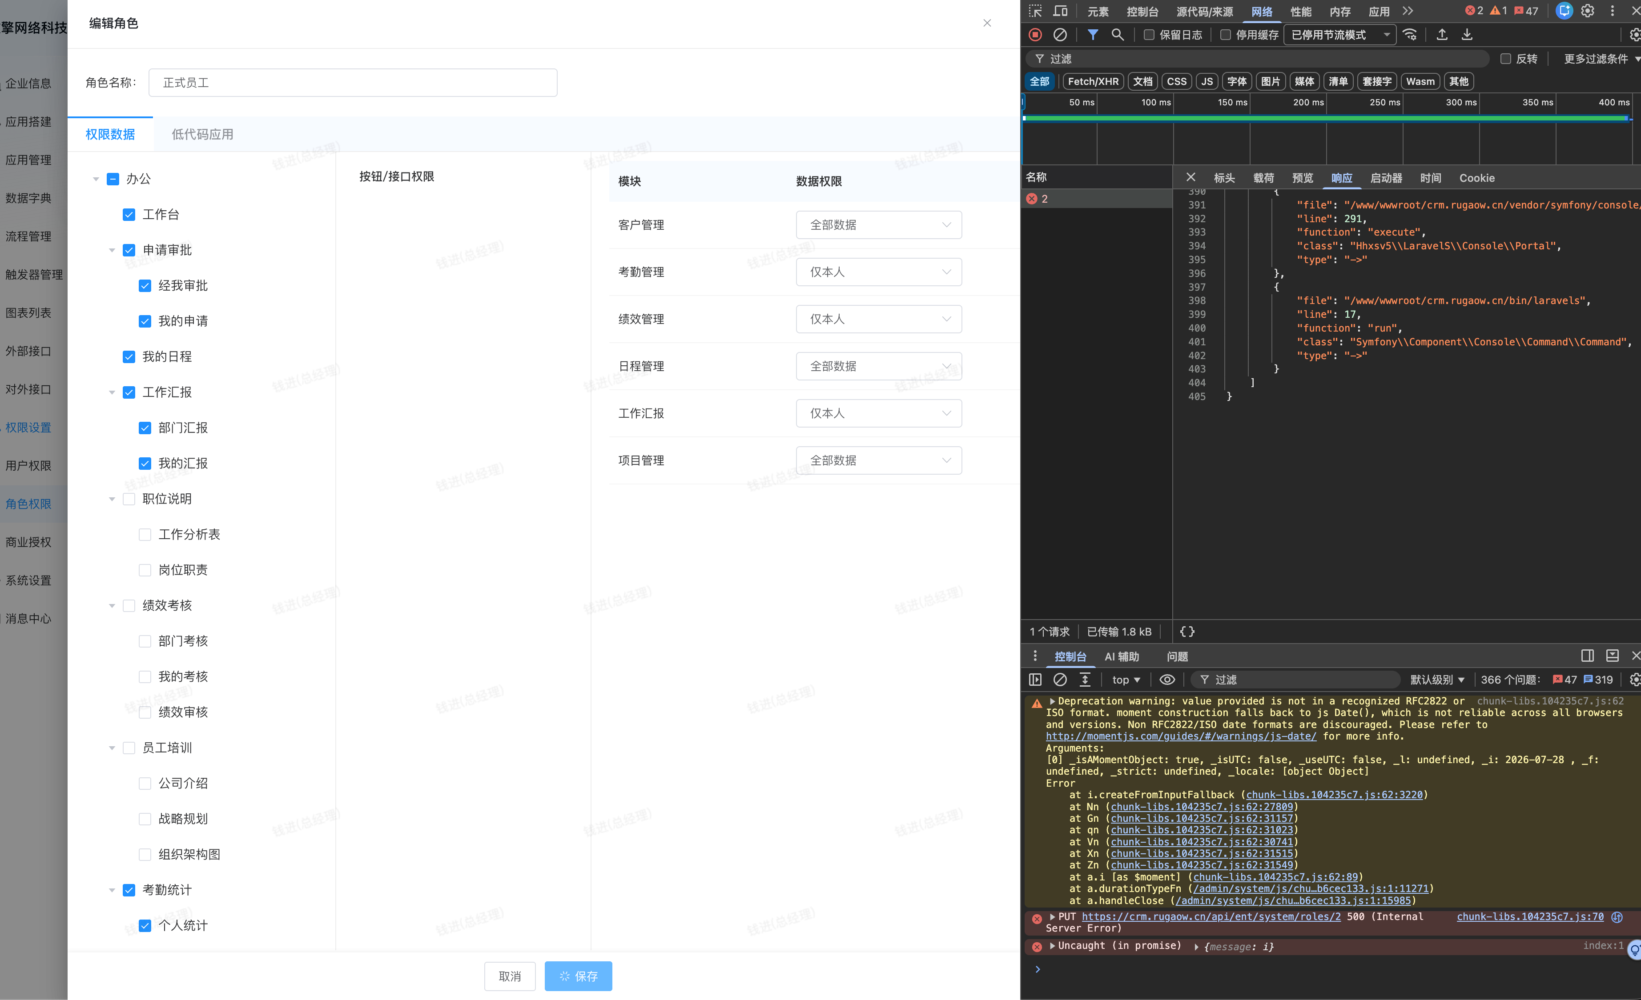Check the 职位说明 checkbox
1641x1000 pixels.
(129, 499)
